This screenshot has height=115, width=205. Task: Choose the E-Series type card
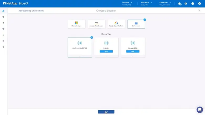[106, 46]
